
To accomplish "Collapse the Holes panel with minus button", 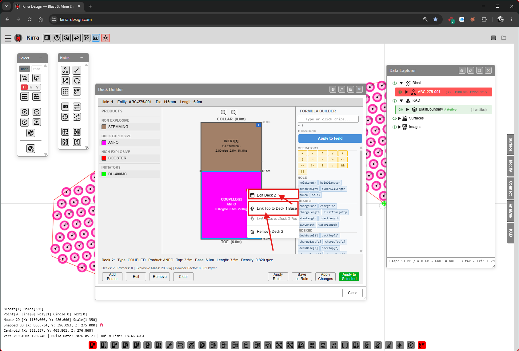I will click(x=82, y=58).
